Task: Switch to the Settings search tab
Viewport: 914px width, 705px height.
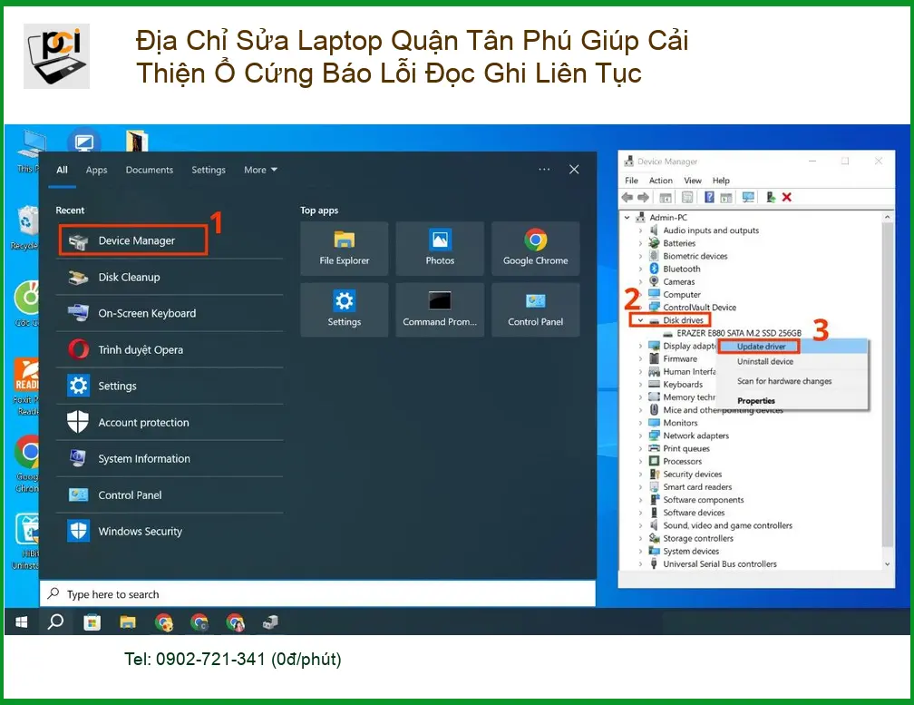Action: (209, 170)
